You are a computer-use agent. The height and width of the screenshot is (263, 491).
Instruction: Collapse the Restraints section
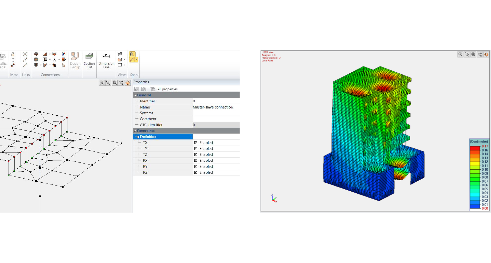(x=135, y=131)
